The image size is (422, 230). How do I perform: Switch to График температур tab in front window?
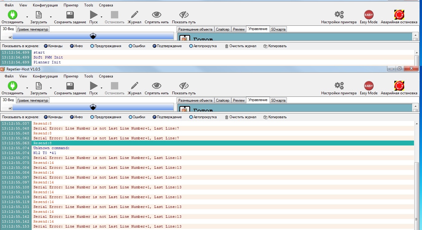click(x=33, y=100)
